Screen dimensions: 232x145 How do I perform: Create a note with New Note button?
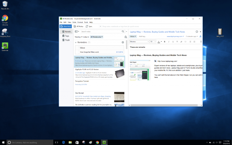click(66, 26)
